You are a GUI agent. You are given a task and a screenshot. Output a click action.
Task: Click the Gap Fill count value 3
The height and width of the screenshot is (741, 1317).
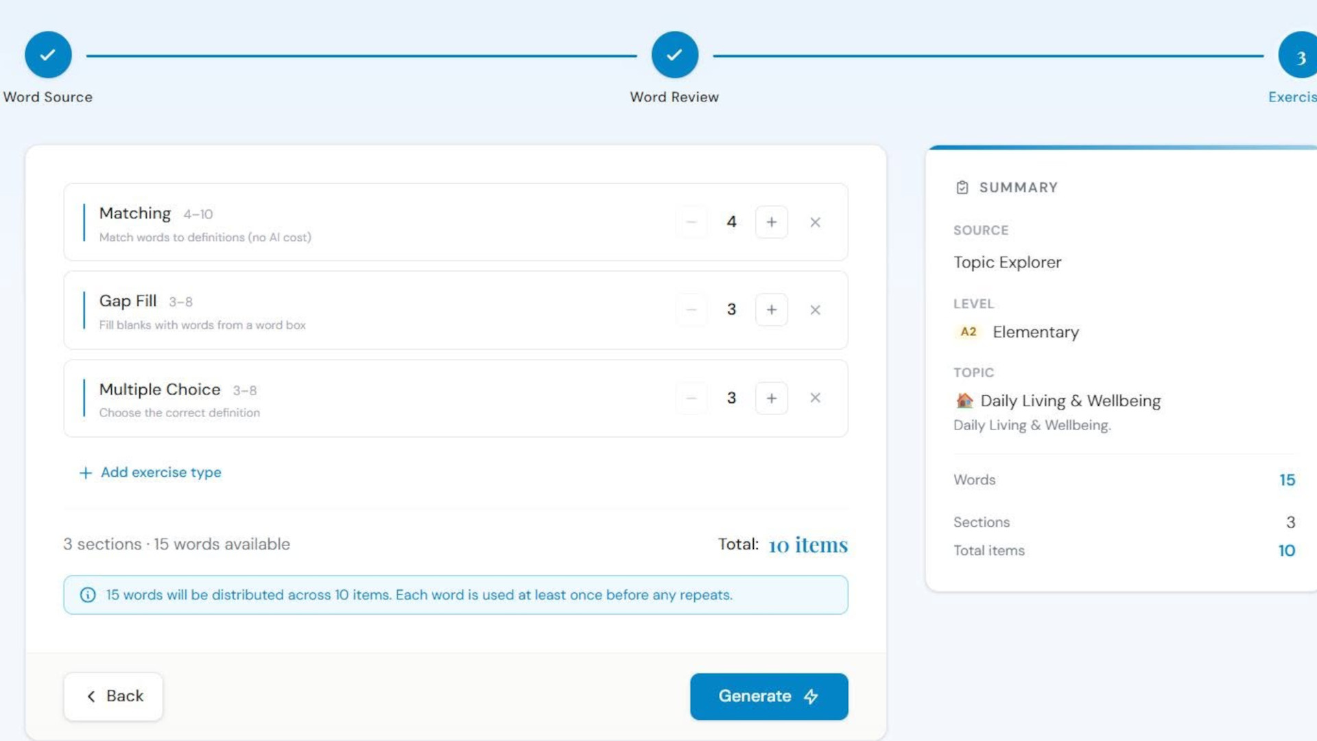tap(731, 310)
